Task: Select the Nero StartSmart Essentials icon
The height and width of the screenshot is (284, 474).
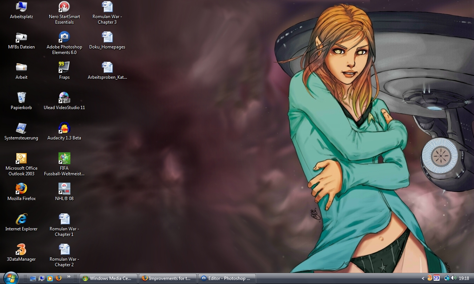Action: point(64,7)
